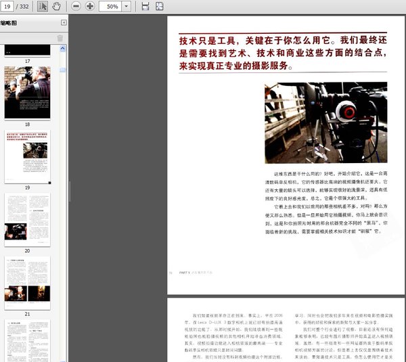Click the 50% zoom value field
The width and height of the screenshot is (406, 362).
tap(110, 6)
